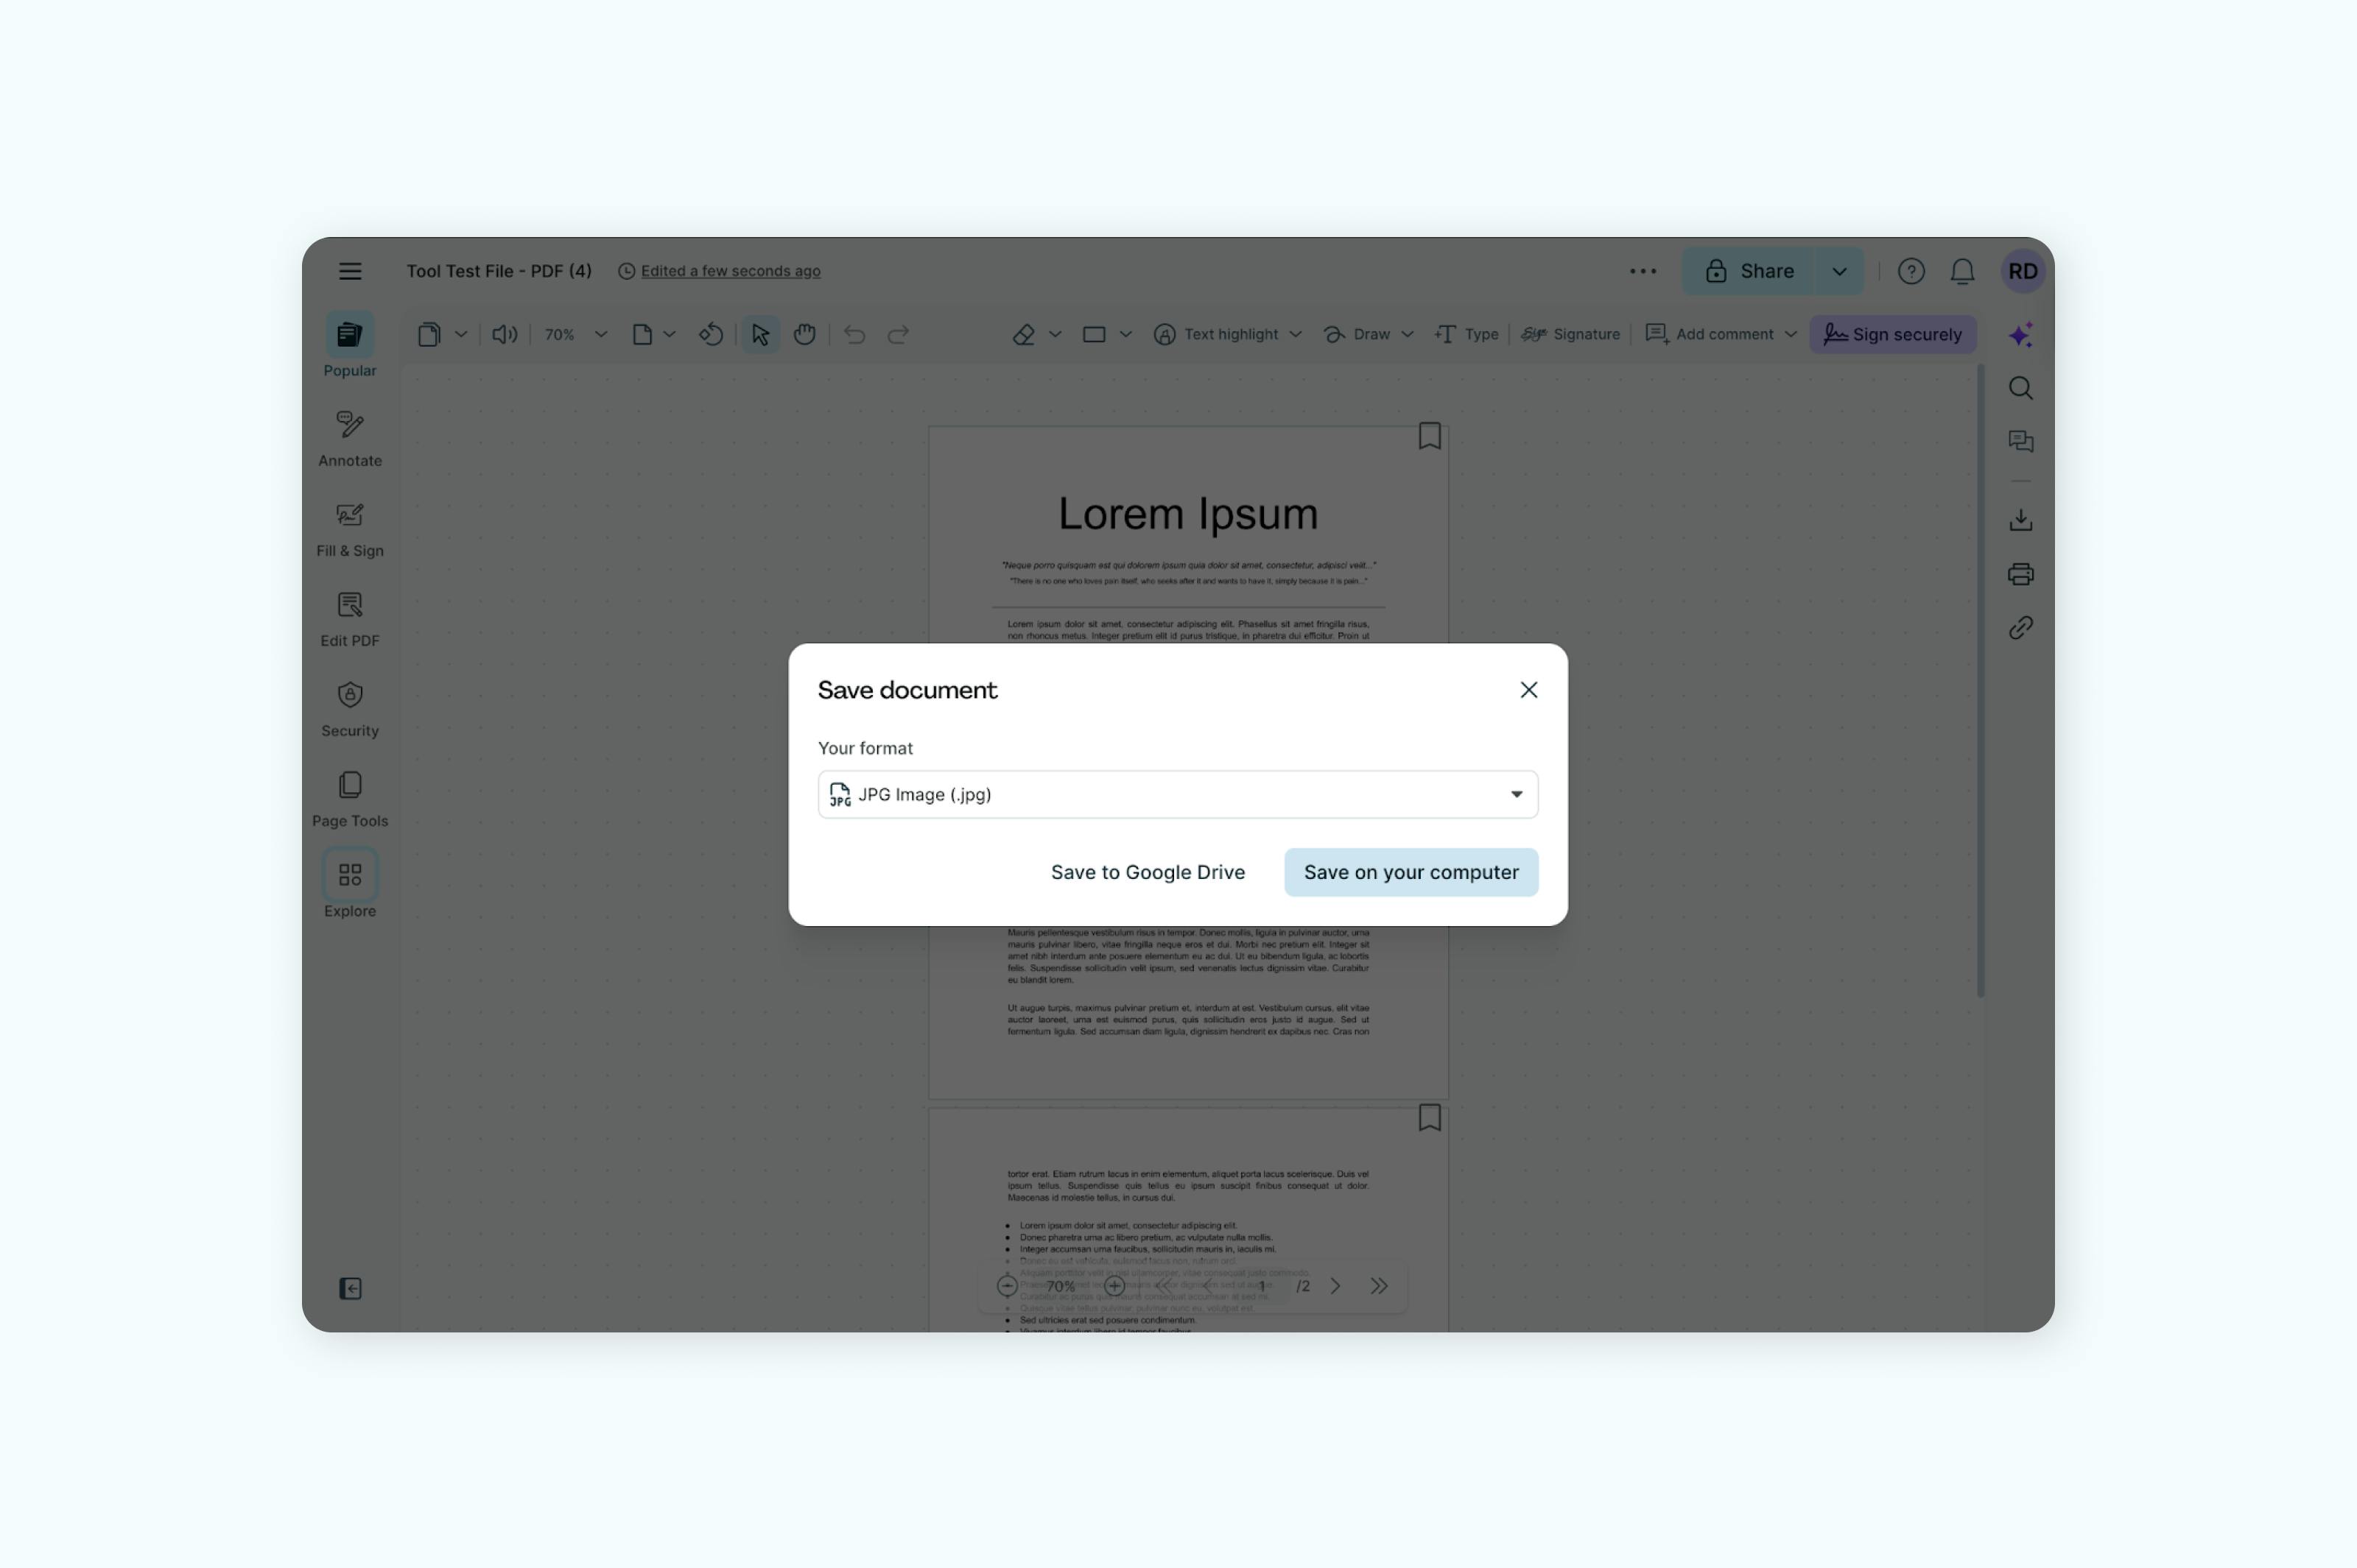Open the Fill & Sign tools

(349, 528)
